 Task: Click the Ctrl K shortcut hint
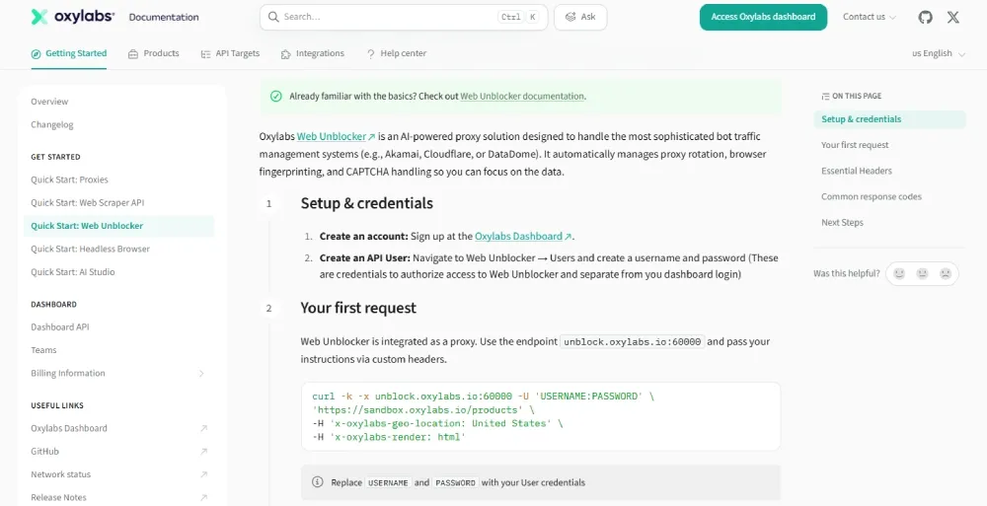tap(519, 17)
